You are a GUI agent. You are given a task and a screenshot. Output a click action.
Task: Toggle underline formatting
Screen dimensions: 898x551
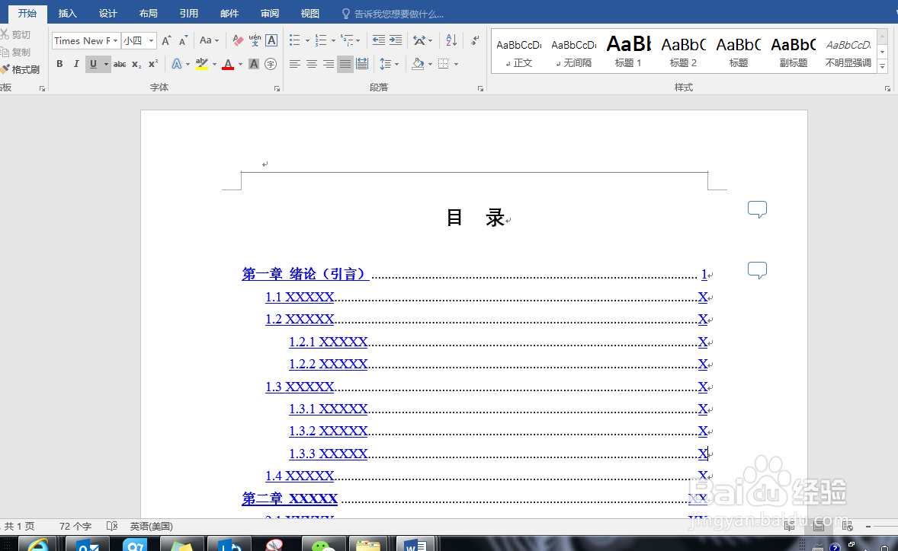click(89, 64)
